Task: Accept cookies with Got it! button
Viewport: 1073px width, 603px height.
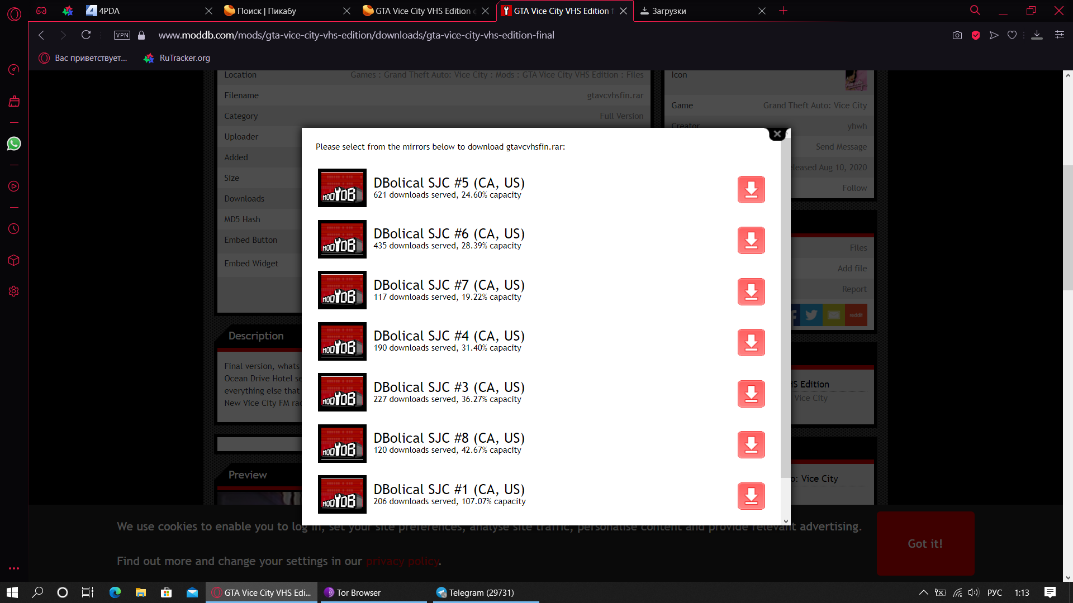Action: click(x=925, y=543)
